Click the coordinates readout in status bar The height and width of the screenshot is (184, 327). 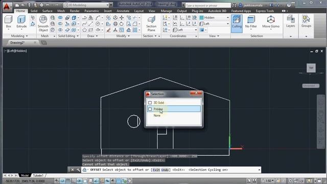tap(25, 181)
